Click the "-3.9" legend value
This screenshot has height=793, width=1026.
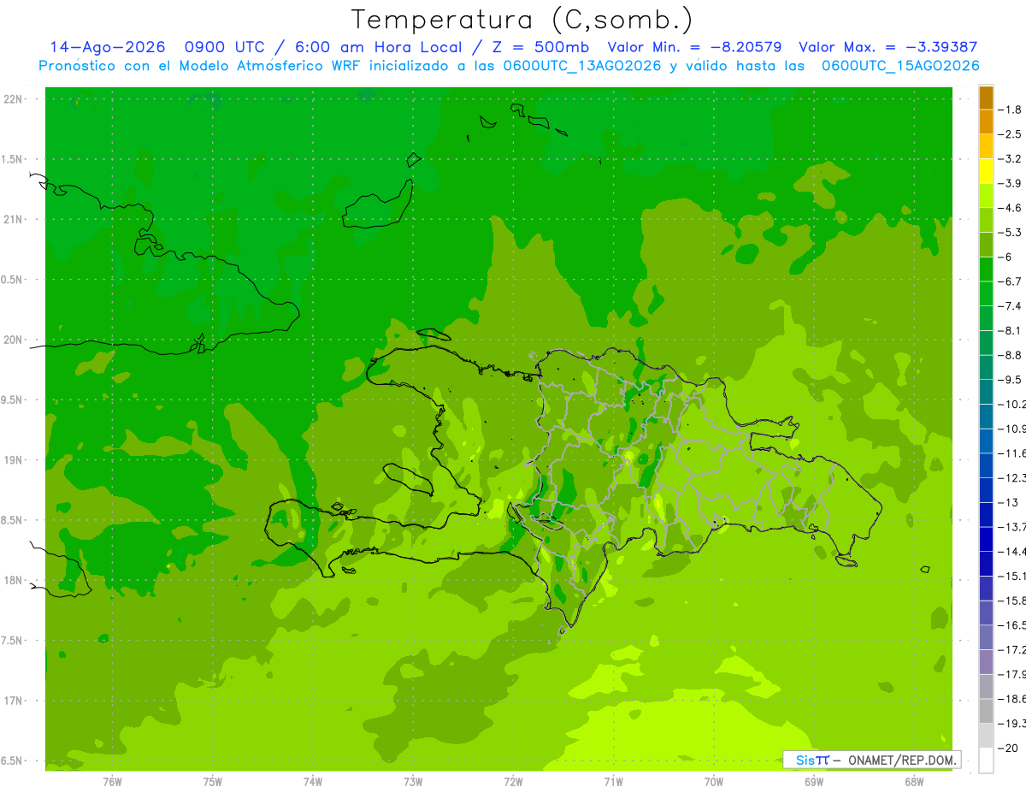(x=1011, y=183)
